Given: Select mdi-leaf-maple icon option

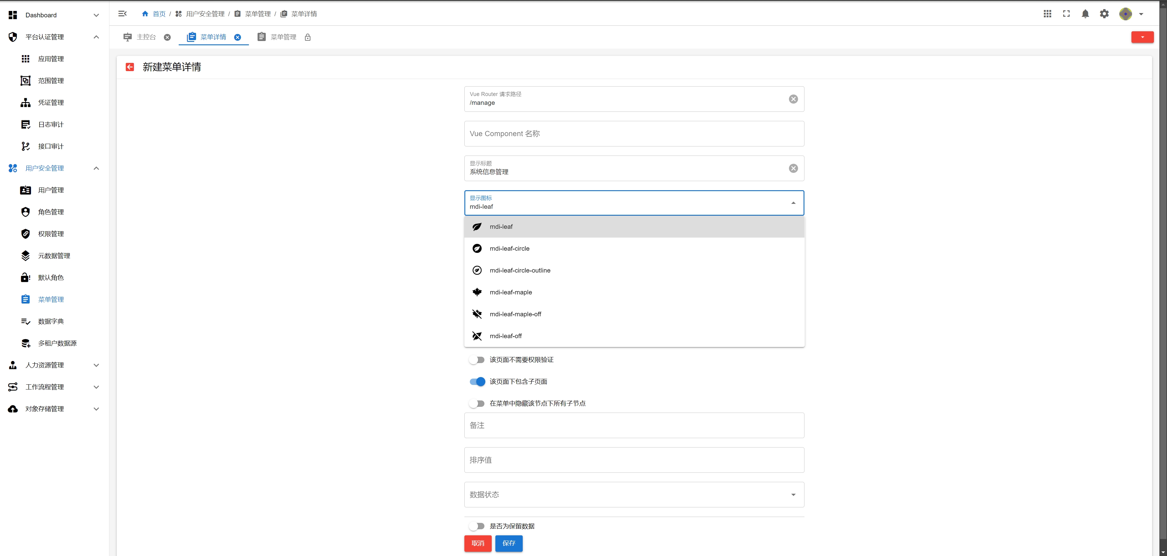Looking at the screenshot, I should point(511,292).
